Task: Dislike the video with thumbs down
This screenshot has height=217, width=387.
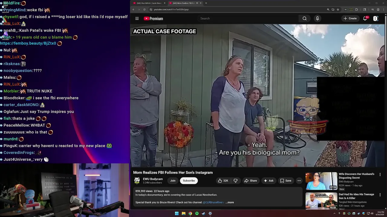Action: click(236, 181)
